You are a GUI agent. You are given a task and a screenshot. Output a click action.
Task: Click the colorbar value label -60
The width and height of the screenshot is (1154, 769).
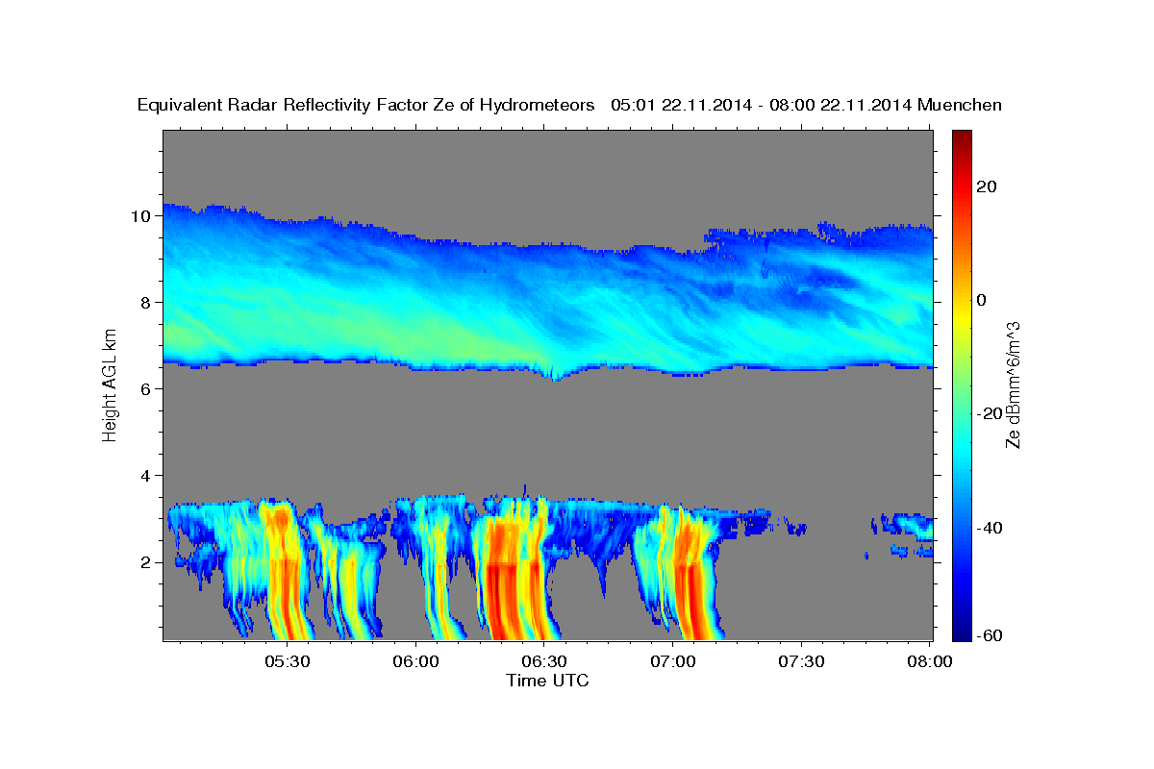pyautogui.click(x=990, y=636)
